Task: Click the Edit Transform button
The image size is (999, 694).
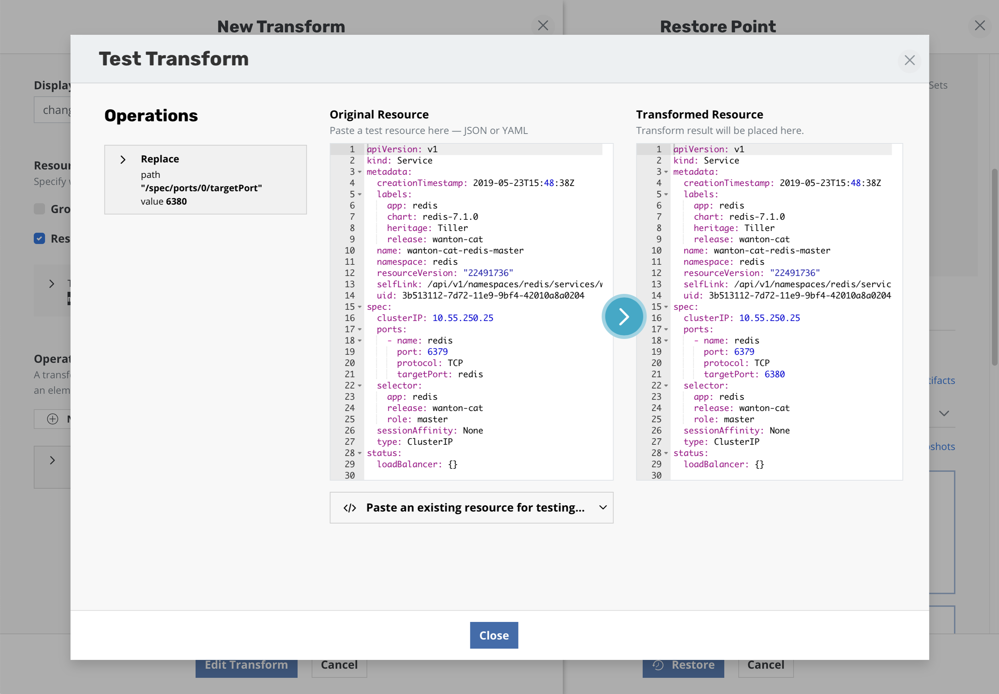Action: pyautogui.click(x=246, y=664)
